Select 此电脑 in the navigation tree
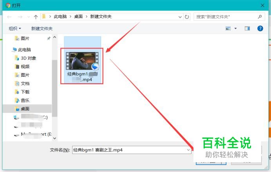This screenshot has width=271, height=172. 21,50
